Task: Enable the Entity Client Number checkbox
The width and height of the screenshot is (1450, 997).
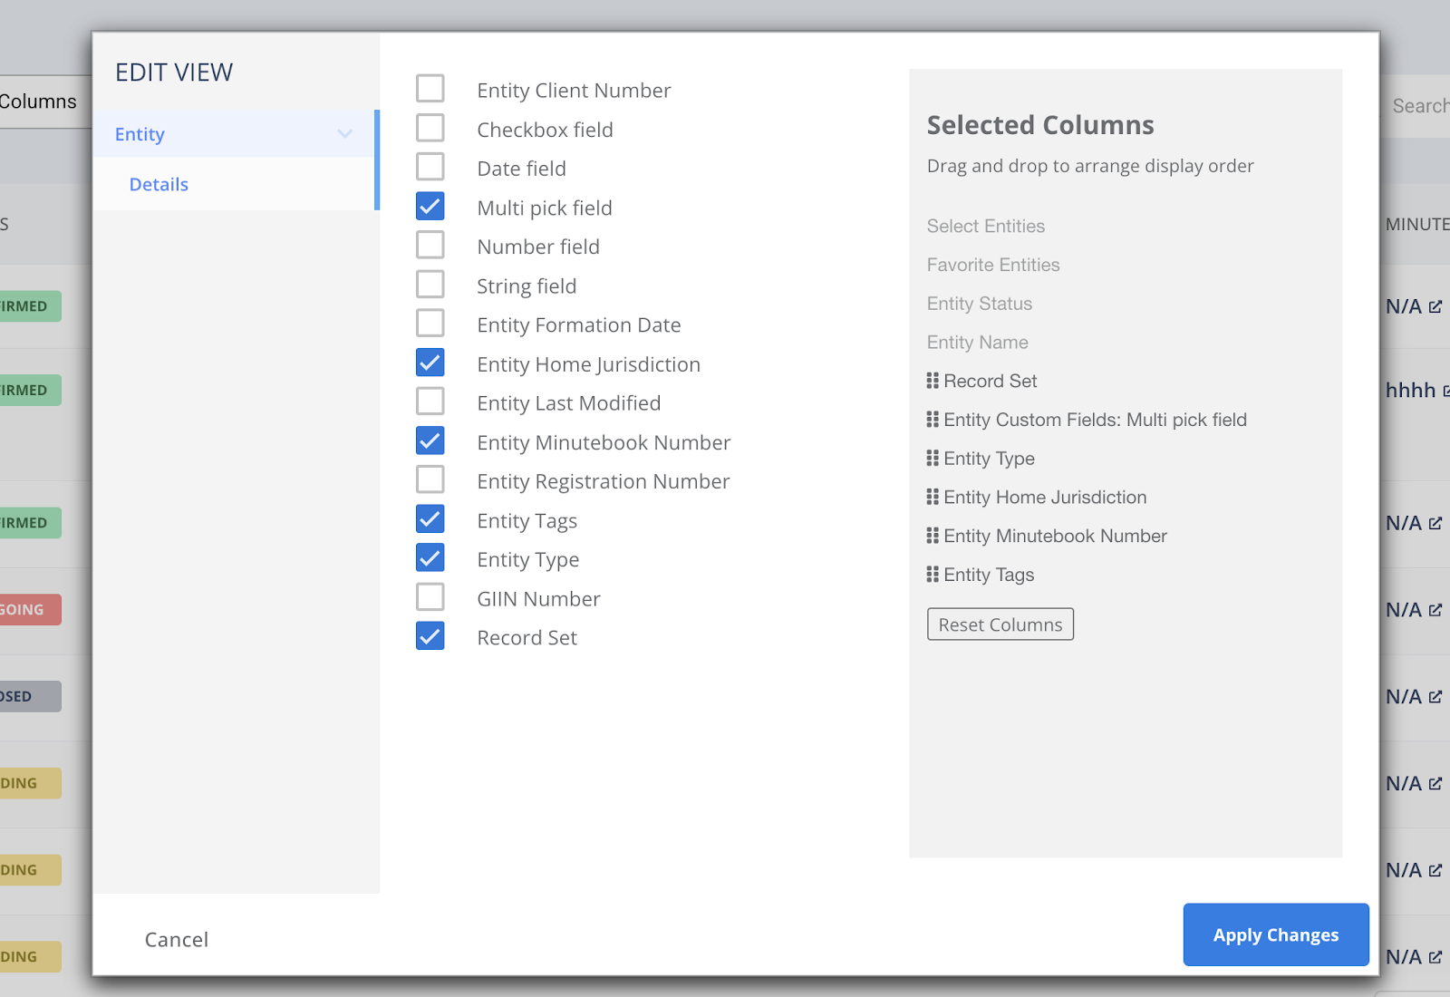Action: point(430,89)
